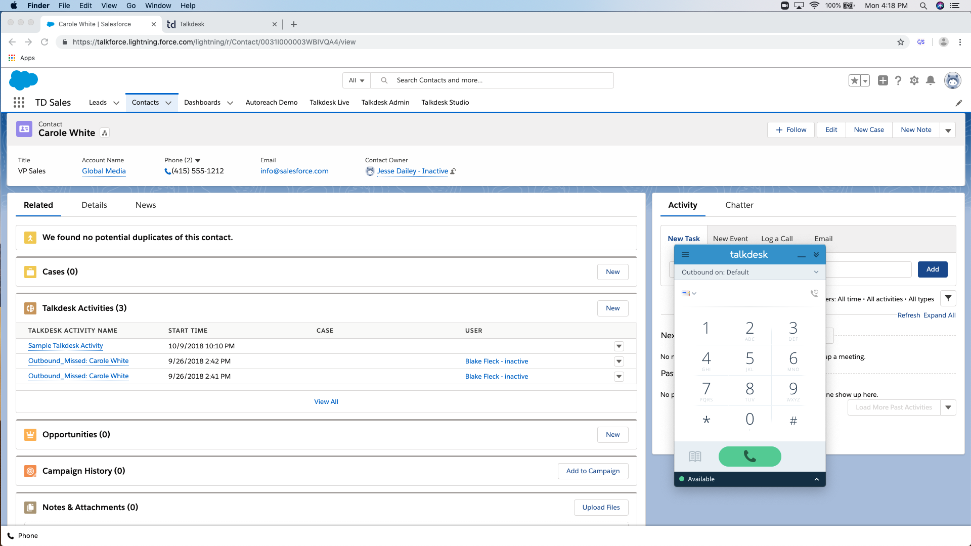
Task: Toggle the Available status bar
Action: tap(749, 479)
